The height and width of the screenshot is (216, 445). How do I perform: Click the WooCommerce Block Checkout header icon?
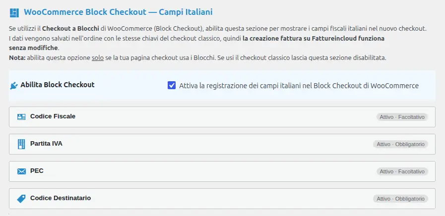point(14,13)
